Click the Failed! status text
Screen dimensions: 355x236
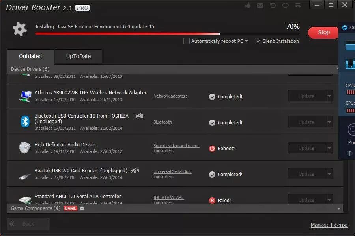[x=224, y=201]
